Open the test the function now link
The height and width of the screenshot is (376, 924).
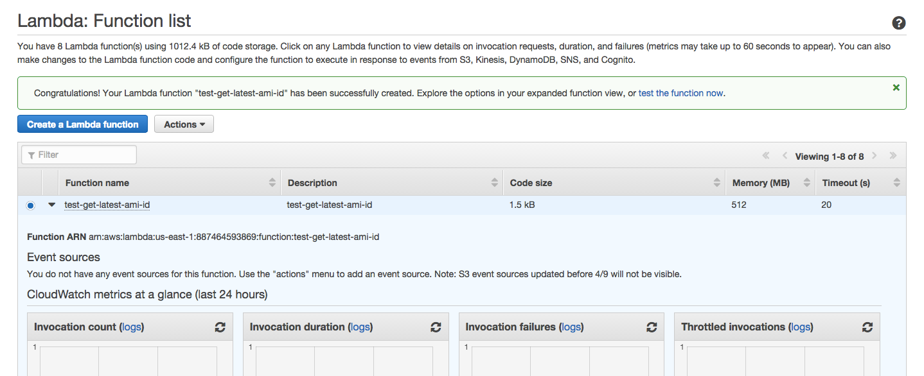(x=680, y=93)
